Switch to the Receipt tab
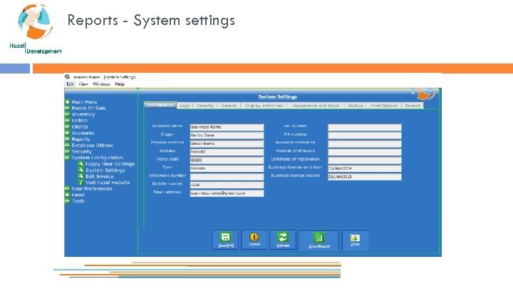Image resolution: width=513 pixels, height=289 pixels. [x=413, y=106]
